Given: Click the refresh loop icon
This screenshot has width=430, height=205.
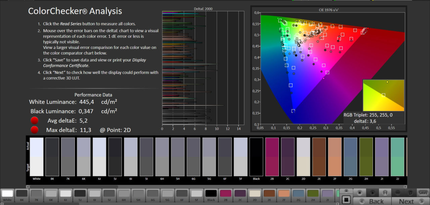Looking at the screenshot, I should [x=411, y=193].
